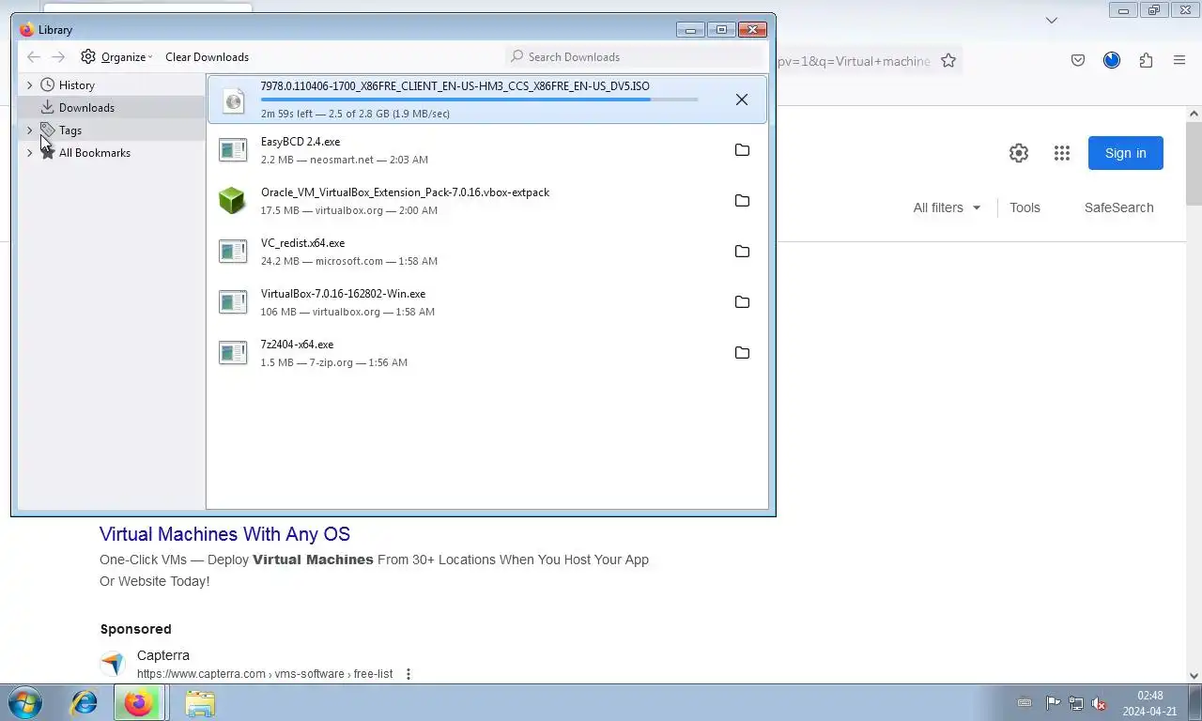Open the Google apps grid

(x=1062, y=153)
